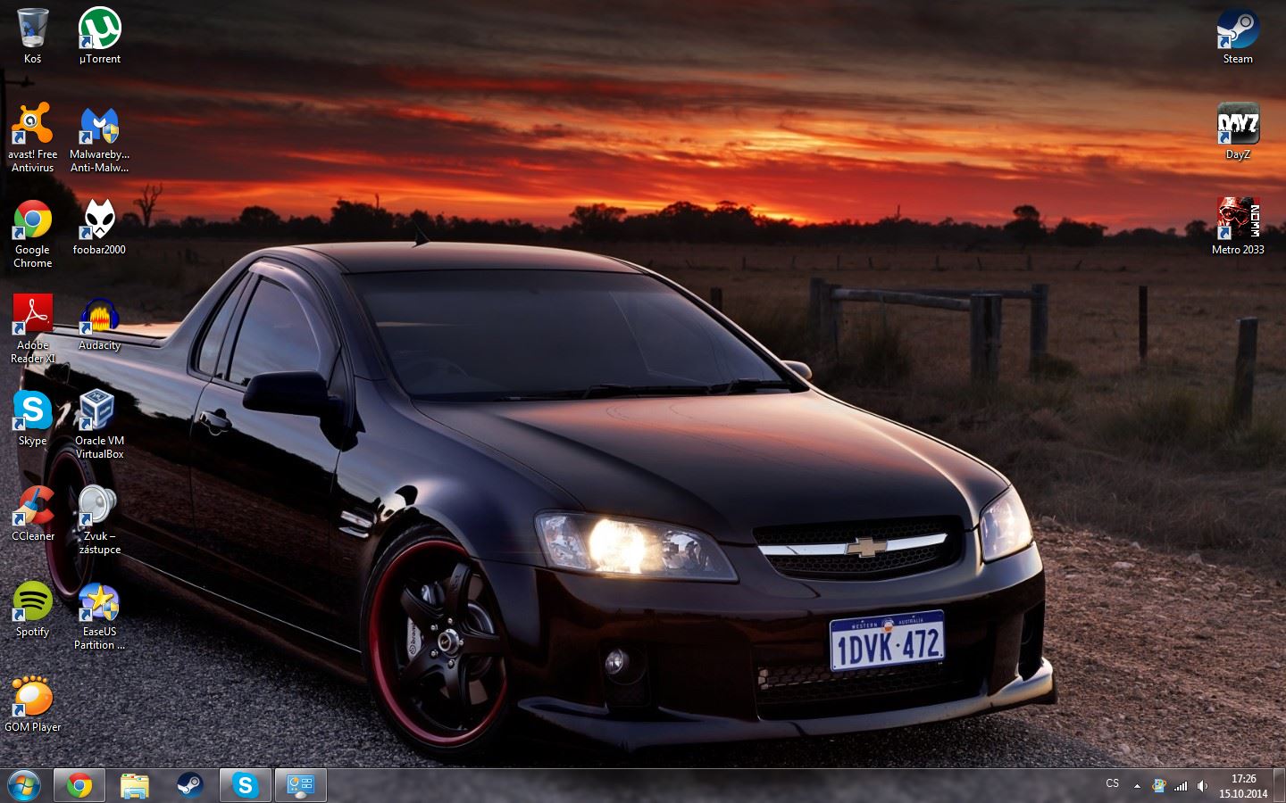This screenshot has width=1286, height=803.
Task: Click the EaseUS Partition desktop icon
Action: (99, 602)
